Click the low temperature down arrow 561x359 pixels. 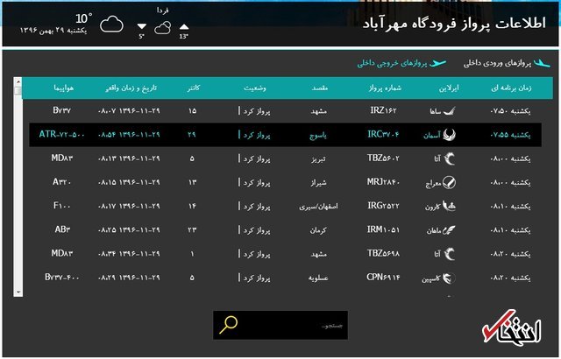pos(142,26)
